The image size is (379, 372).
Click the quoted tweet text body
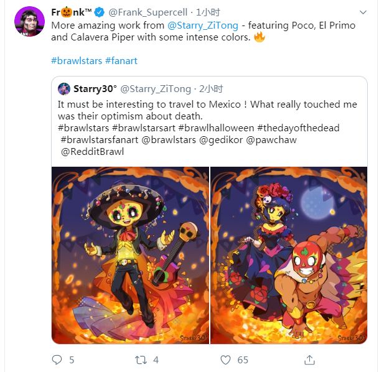(x=207, y=110)
